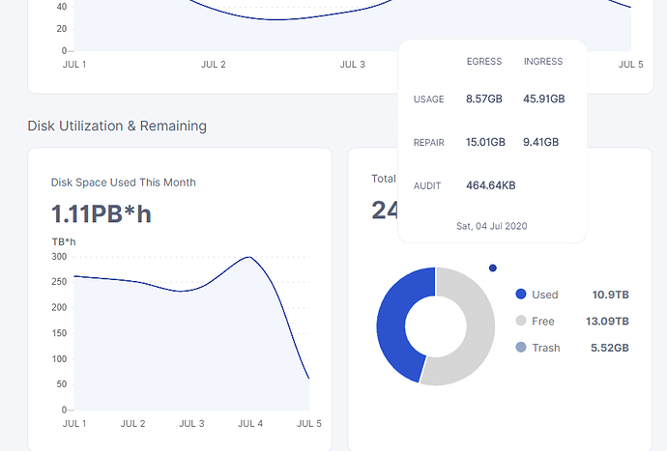The image size is (667, 451).
Task: Click JUL 5 on the top bandwidth chart
Action: click(631, 64)
